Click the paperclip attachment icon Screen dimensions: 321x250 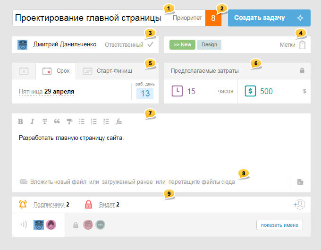pyautogui.click(x=23, y=182)
